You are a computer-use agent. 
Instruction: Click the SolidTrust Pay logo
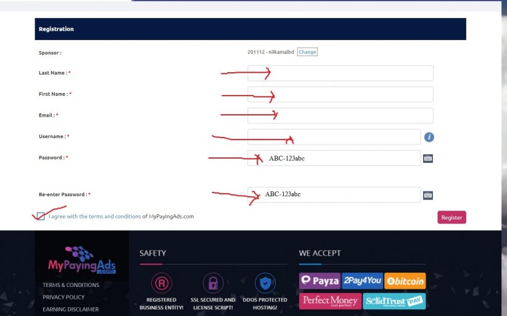tap(394, 301)
